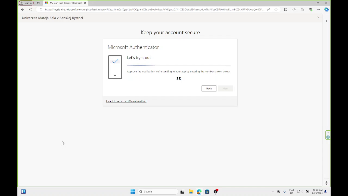Click muted volume tray icon
The width and height of the screenshot is (348, 196).
(303, 192)
